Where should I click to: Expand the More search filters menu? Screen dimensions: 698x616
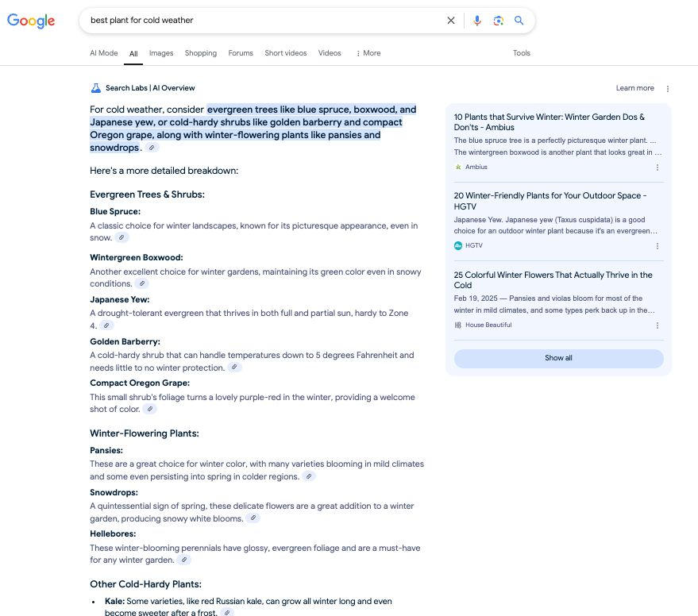tap(368, 53)
